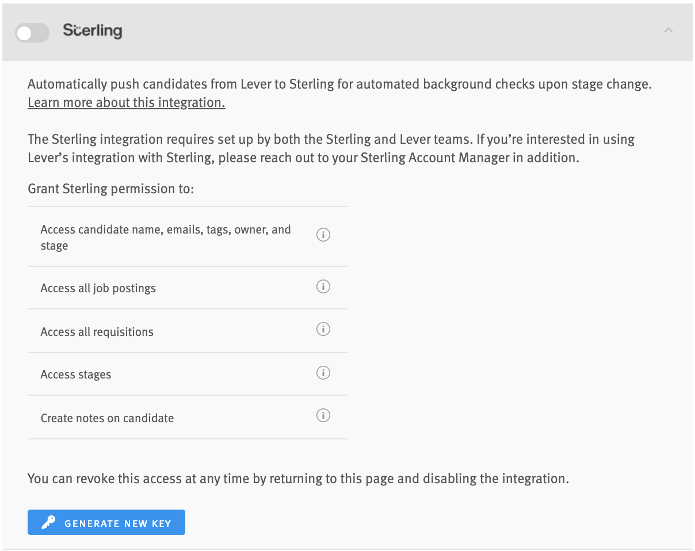Open Learn more about this integration
This screenshot has width=695, height=551.
(125, 102)
